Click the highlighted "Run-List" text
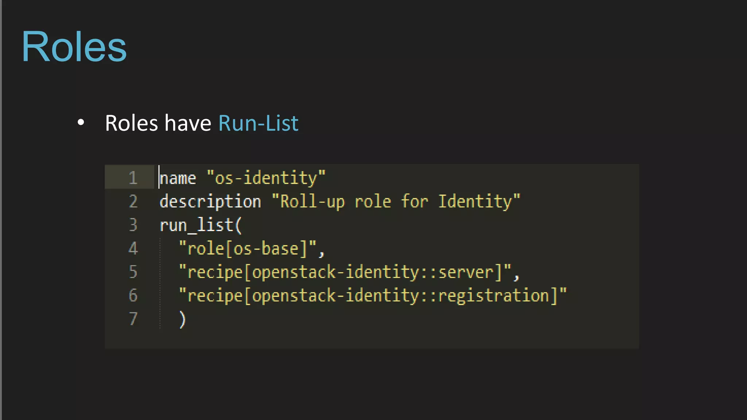Image resolution: width=747 pixels, height=420 pixels. 258,123
